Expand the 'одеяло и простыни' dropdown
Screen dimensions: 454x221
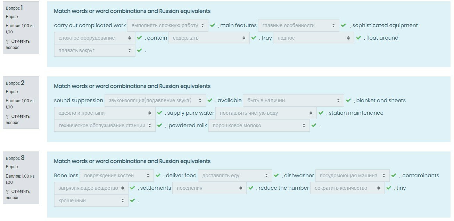105,113
